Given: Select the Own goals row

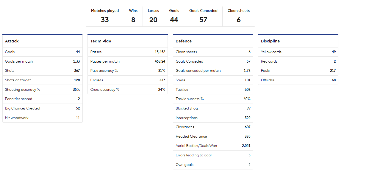Looking at the screenshot, I should pyautogui.click(x=213, y=165).
